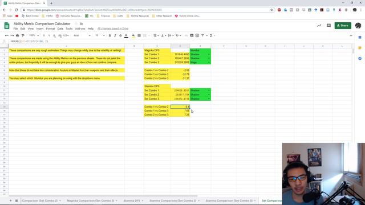Open the text color picker
Viewport: 365px width, 205px height.
(x=126, y=35)
